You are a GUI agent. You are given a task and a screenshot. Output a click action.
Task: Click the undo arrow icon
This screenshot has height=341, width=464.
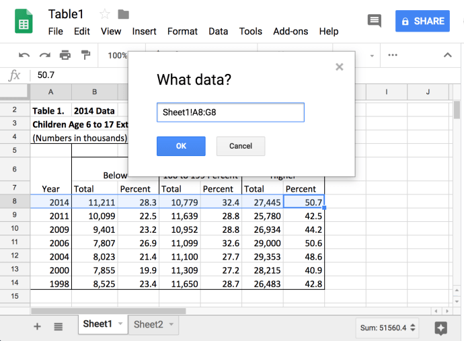24,55
